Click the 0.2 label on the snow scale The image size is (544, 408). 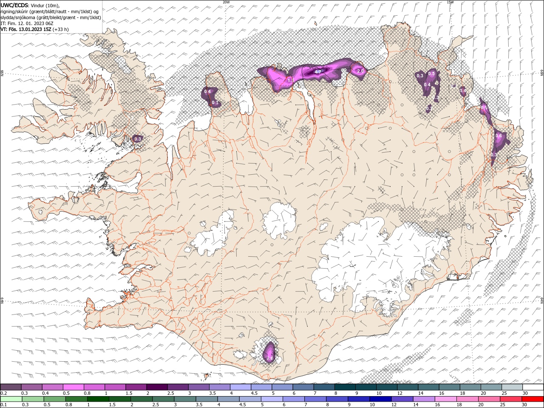coord(3,394)
